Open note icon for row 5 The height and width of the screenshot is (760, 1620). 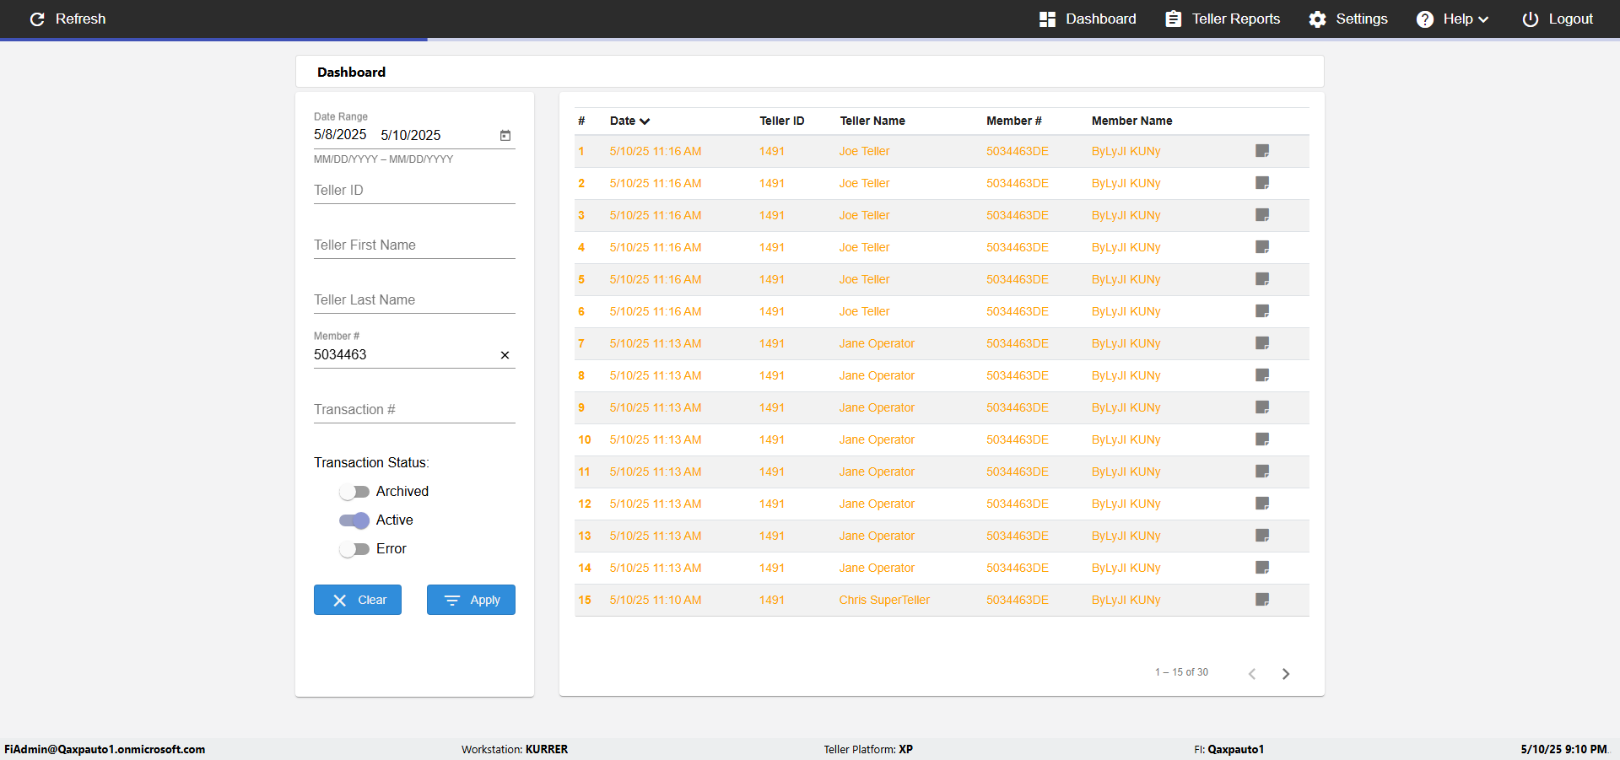click(1262, 279)
